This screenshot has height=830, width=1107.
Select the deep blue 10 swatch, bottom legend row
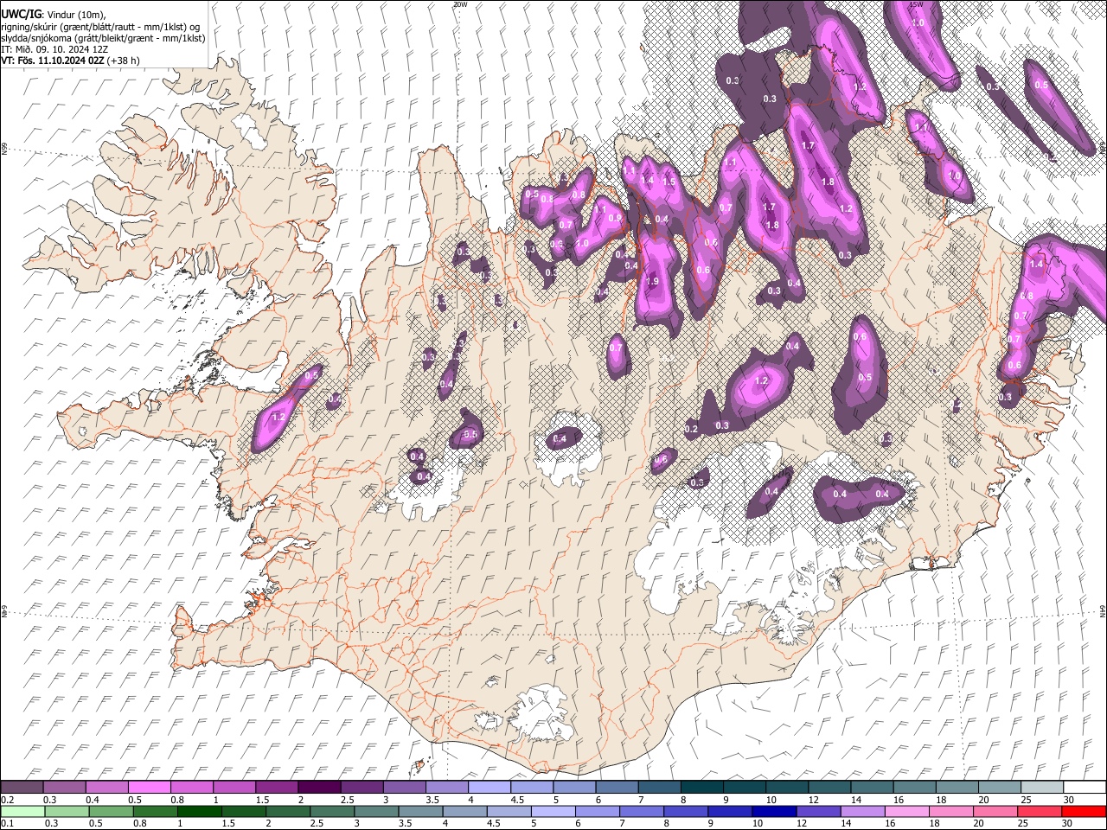(773, 811)
